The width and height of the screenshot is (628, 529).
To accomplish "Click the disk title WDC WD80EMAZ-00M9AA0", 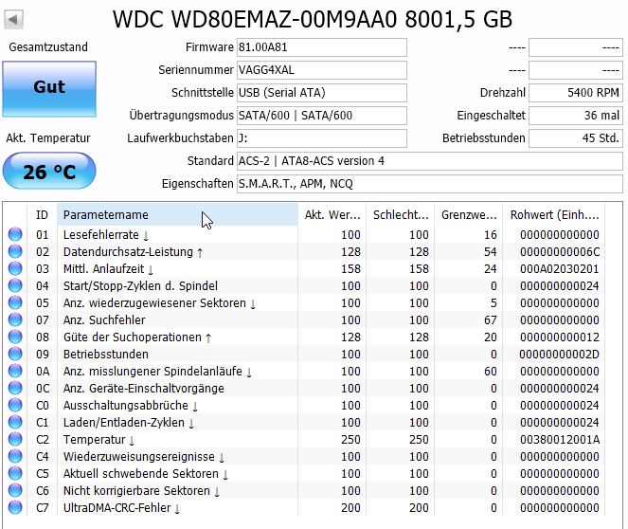I will [x=255, y=19].
